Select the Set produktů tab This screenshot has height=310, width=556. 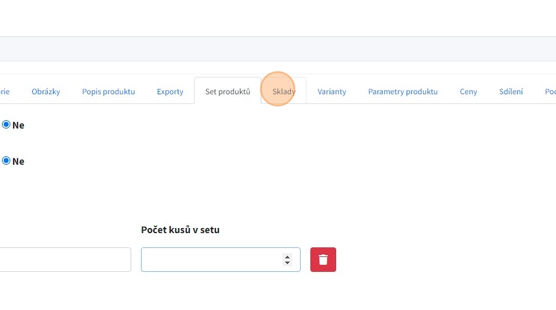(228, 92)
